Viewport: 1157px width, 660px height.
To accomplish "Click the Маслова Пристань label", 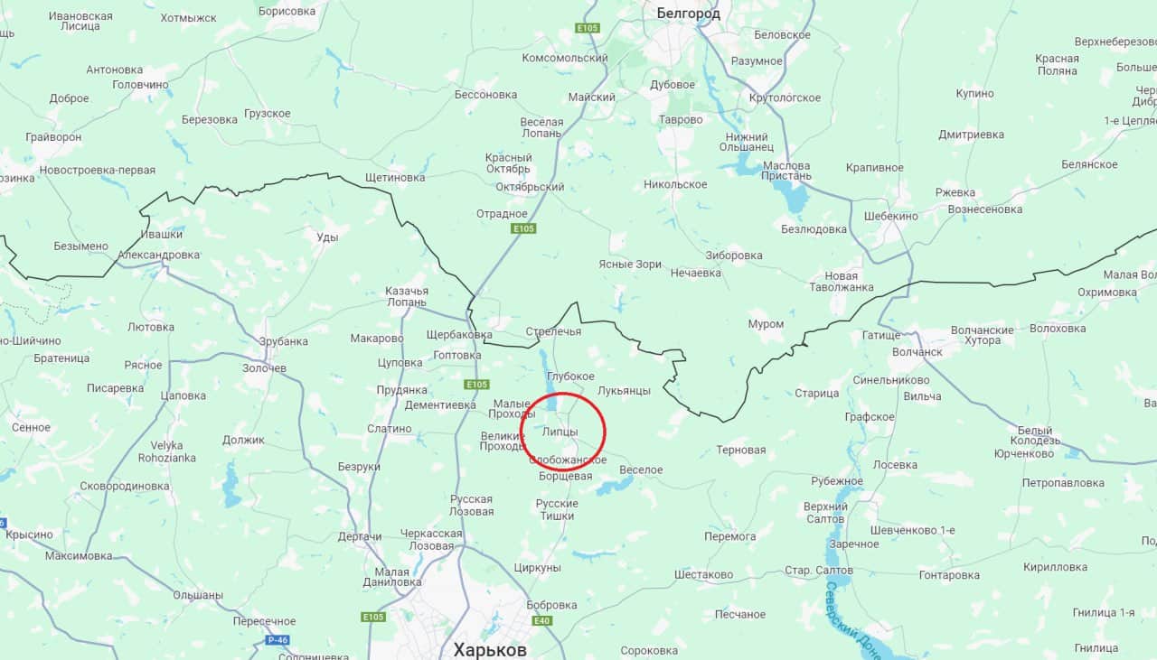I will pyautogui.click(x=786, y=172).
